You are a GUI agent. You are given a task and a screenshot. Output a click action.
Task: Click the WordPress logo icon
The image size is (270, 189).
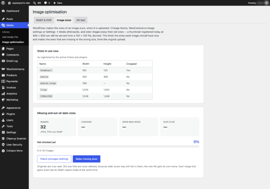pos(3,3)
